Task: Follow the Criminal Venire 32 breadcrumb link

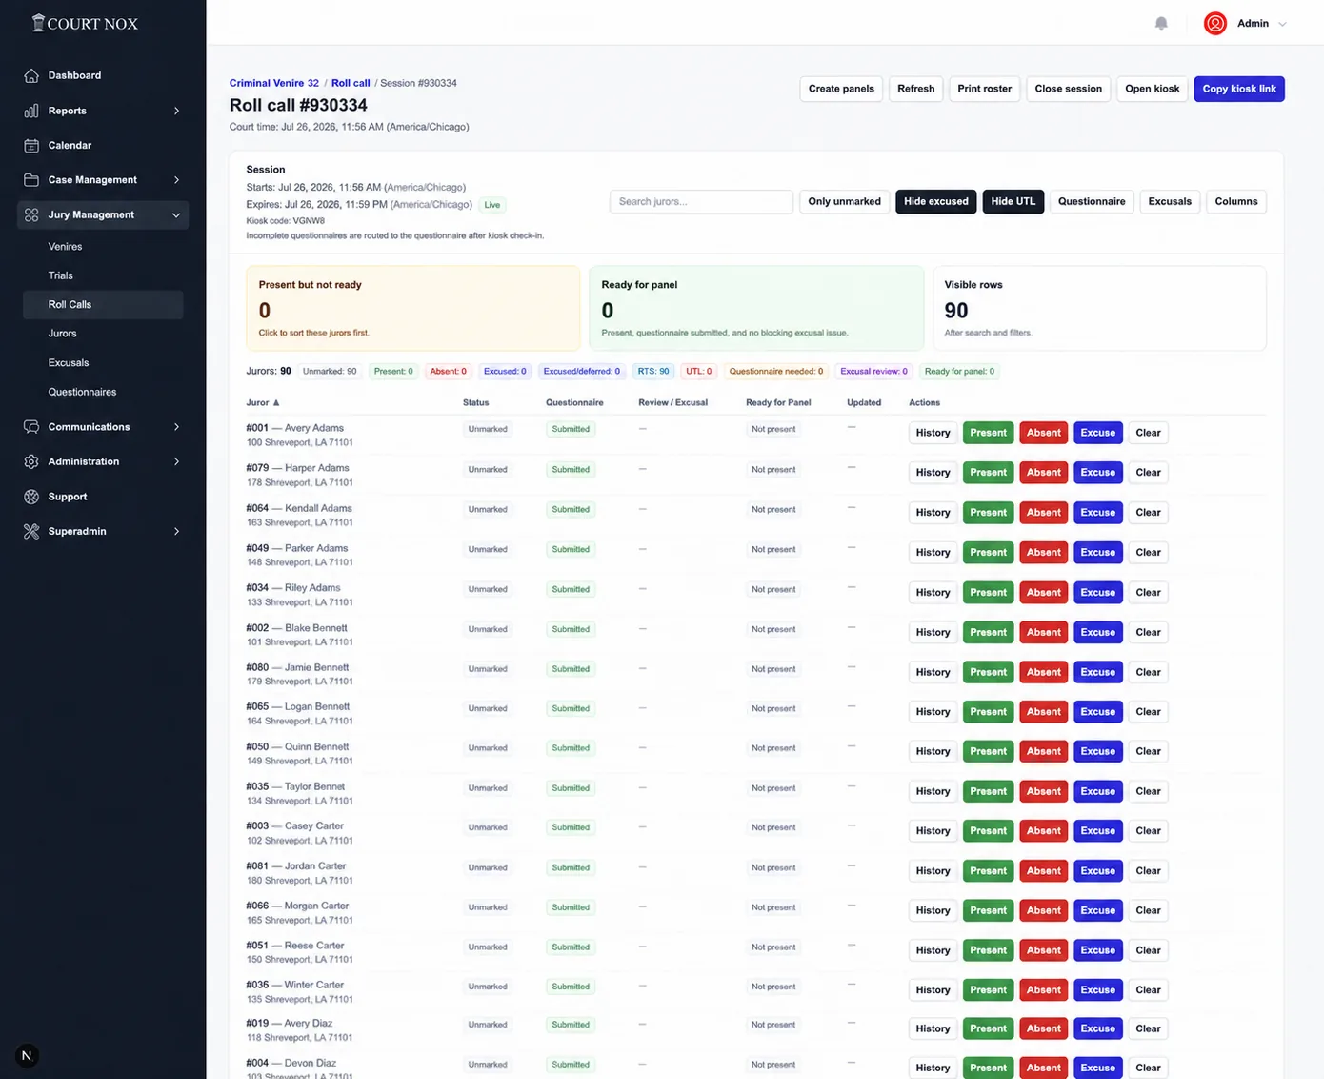Action: [274, 83]
